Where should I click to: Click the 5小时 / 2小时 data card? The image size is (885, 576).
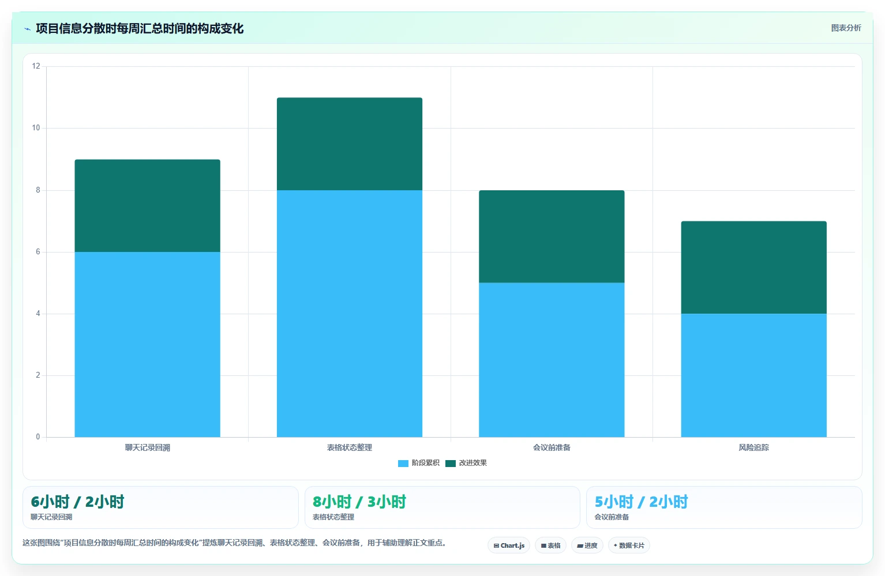coord(724,507)
